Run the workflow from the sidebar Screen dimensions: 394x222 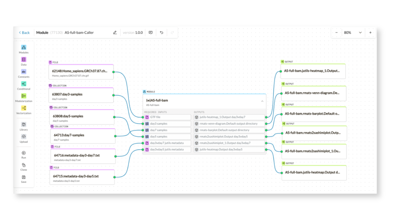coord(24,154)
